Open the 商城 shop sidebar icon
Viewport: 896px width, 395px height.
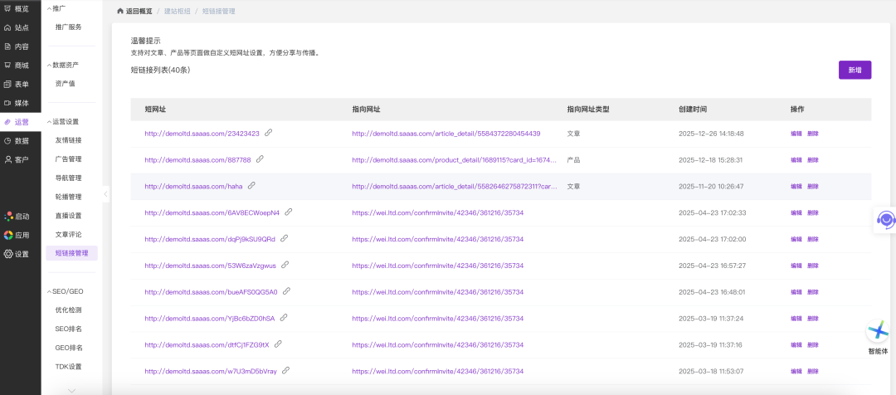7,65
